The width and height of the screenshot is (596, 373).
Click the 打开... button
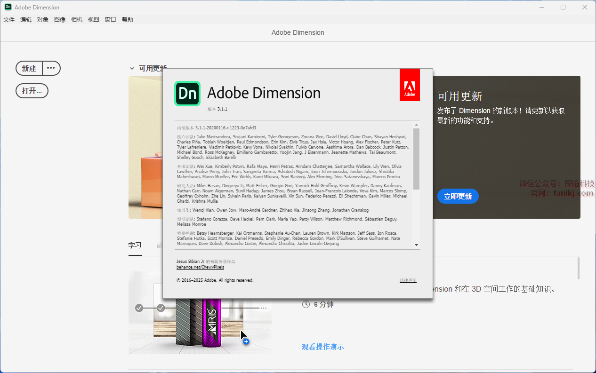(32, 91)
